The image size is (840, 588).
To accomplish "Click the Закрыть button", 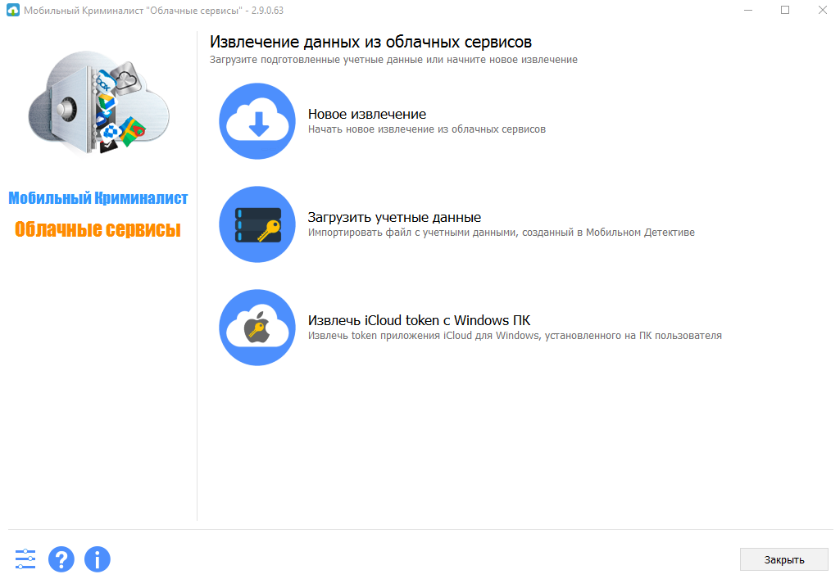I will tap(783, 559).
